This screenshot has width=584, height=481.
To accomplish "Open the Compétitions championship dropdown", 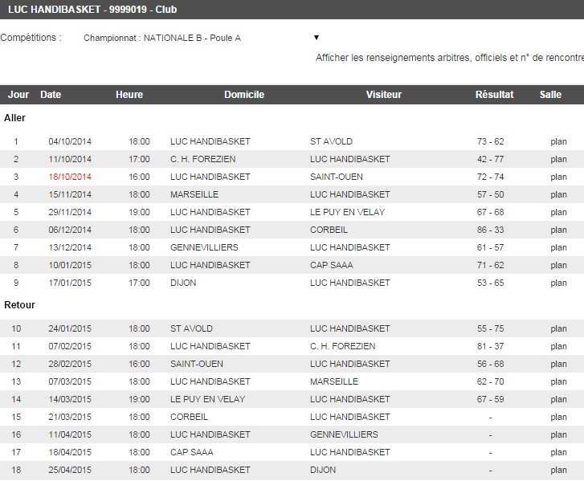I will [201, 38].
